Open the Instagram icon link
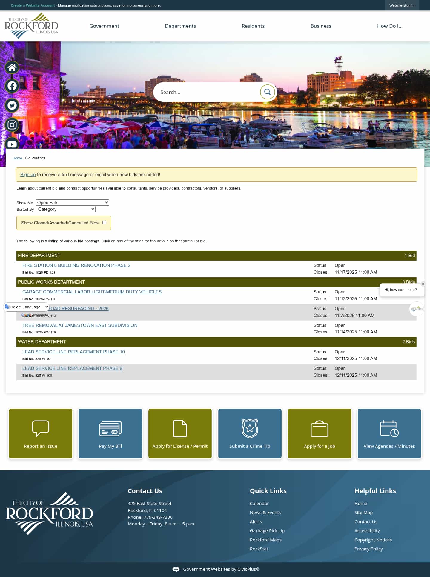430x577 pixels. (x=12, y=125)
